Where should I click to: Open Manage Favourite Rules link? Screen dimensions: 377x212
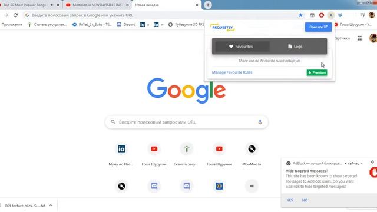tap(232, 72)
